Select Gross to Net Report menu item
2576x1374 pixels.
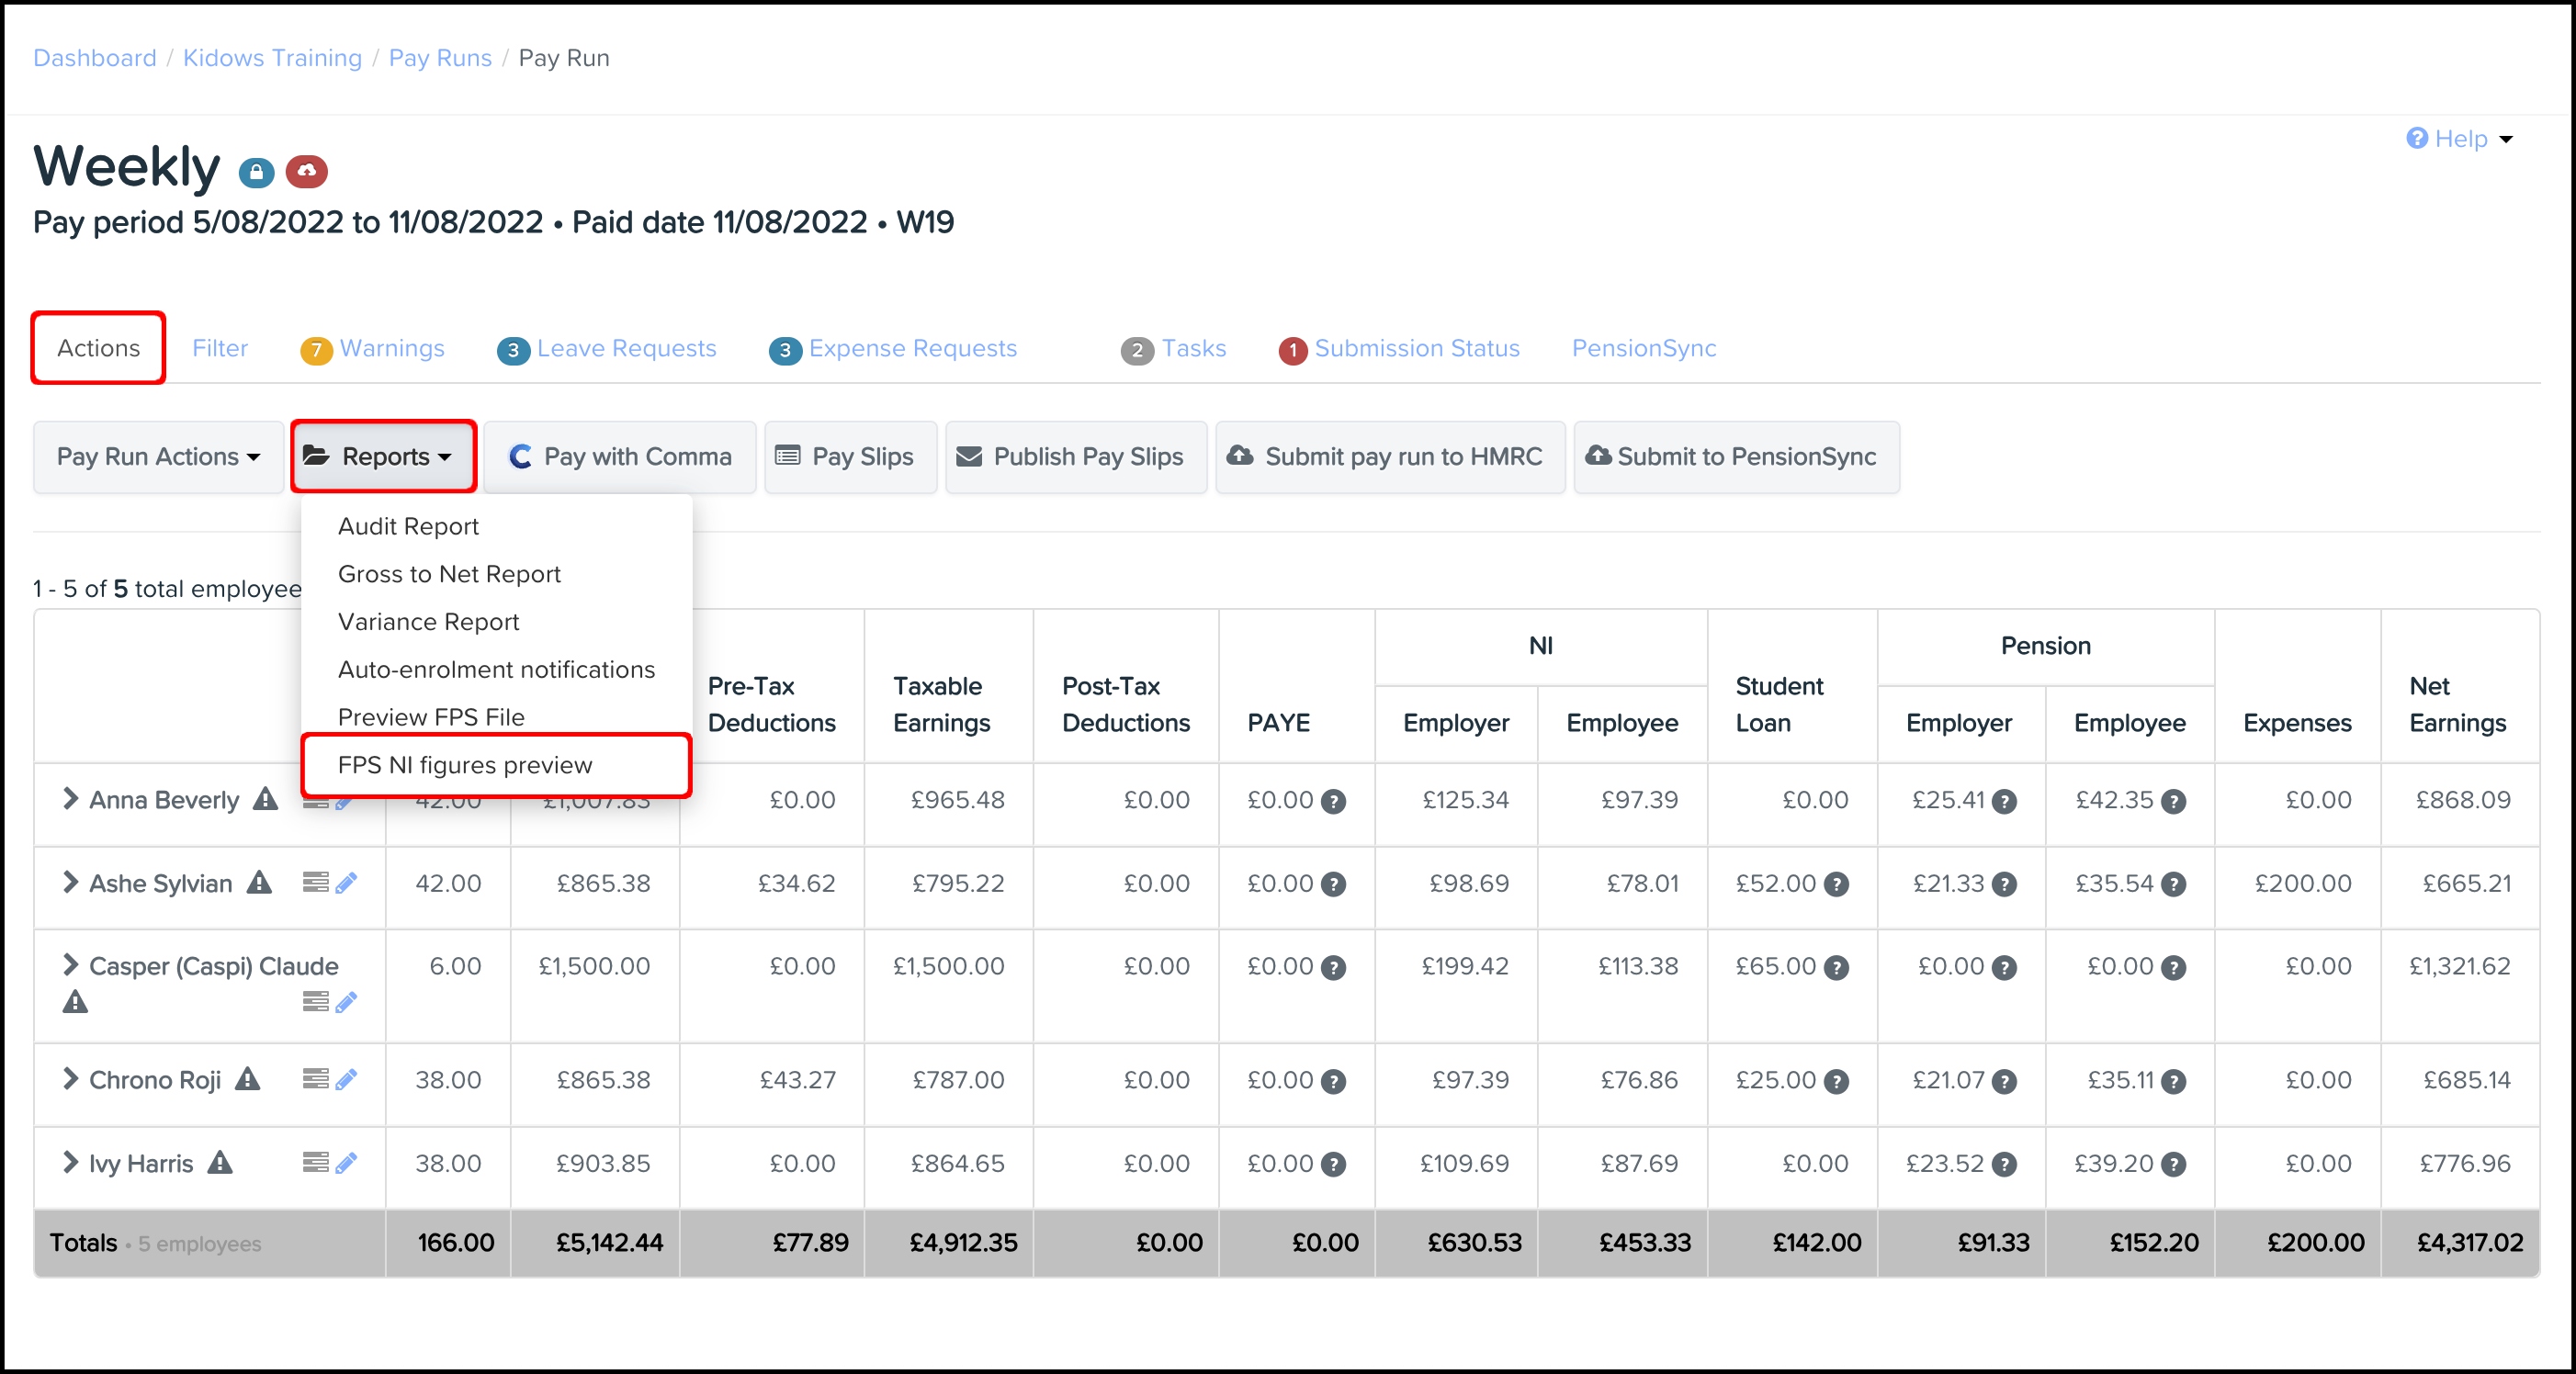[449, 574]
